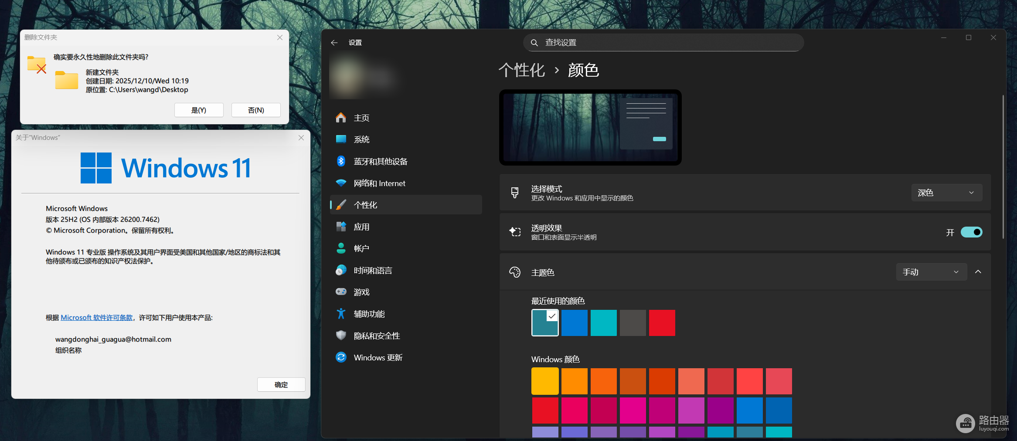Click the System monitor icon in the sidebar
The width and height of the screenshot is (1017, 441).
pos(341,139)
